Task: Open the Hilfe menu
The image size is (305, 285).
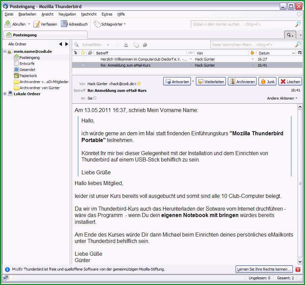Action: pos(121,14)
